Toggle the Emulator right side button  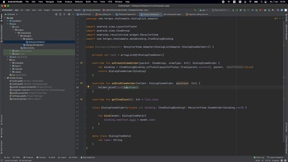[286, 127]
